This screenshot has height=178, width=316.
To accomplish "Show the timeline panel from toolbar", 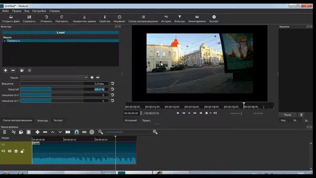I will tap(197, 19).
